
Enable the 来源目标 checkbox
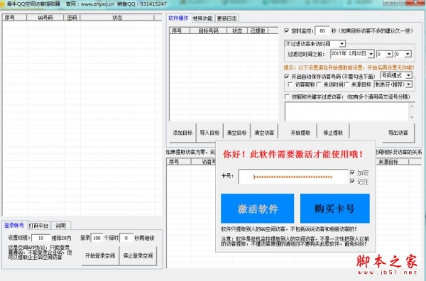click(346, 84)
